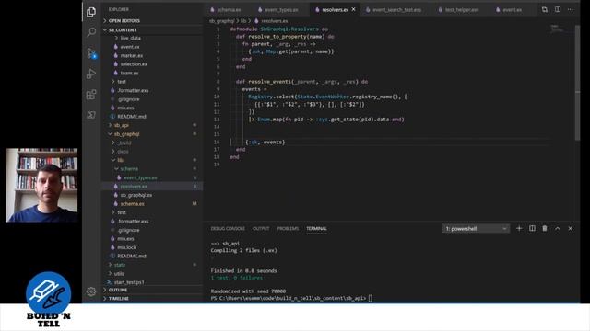Screen dimensions: 590x331
Task: Open start_test.ps1 in the explorer
Action: pyautogui.click(x=129, y=282)
